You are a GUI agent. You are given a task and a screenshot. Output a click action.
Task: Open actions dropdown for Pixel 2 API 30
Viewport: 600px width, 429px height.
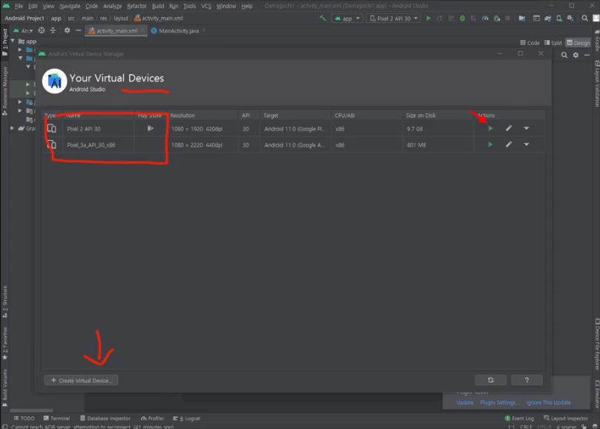pyautogui.click(x=527, y=128)
